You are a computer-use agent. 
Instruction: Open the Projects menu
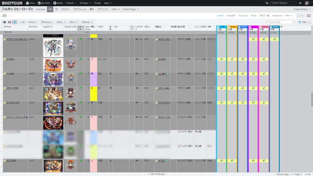[x=71, y=3]
